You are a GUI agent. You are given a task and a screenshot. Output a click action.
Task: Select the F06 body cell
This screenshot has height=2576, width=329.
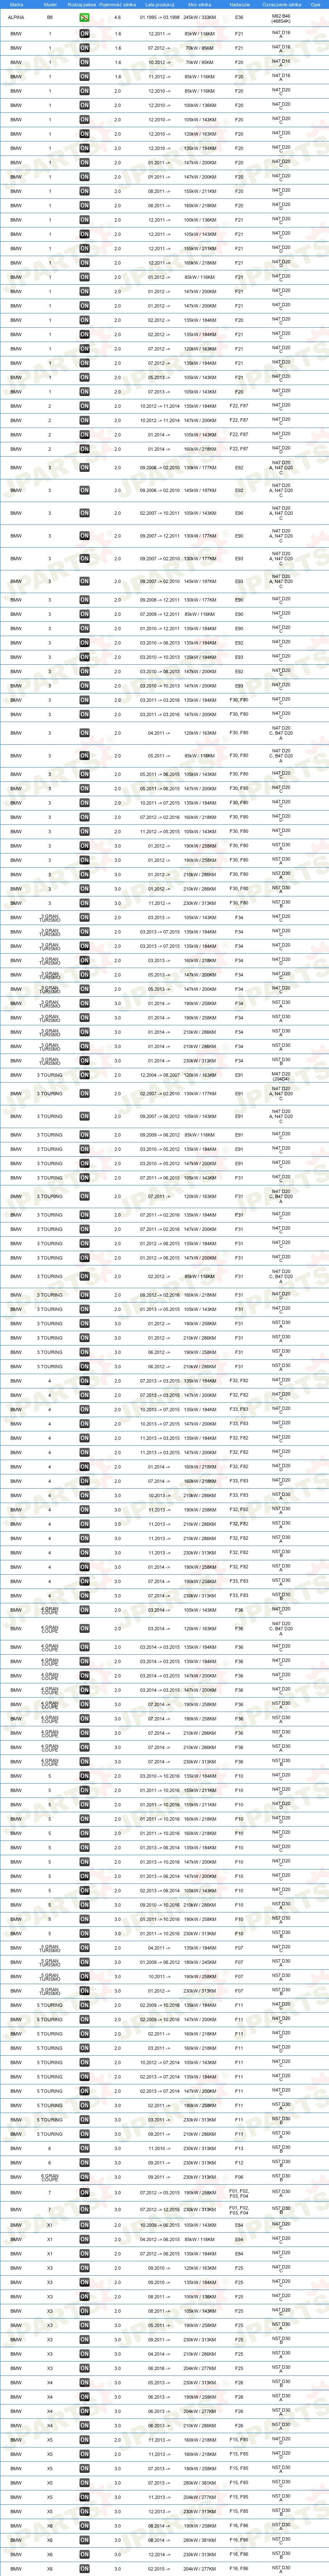[x=238, y=2177]
